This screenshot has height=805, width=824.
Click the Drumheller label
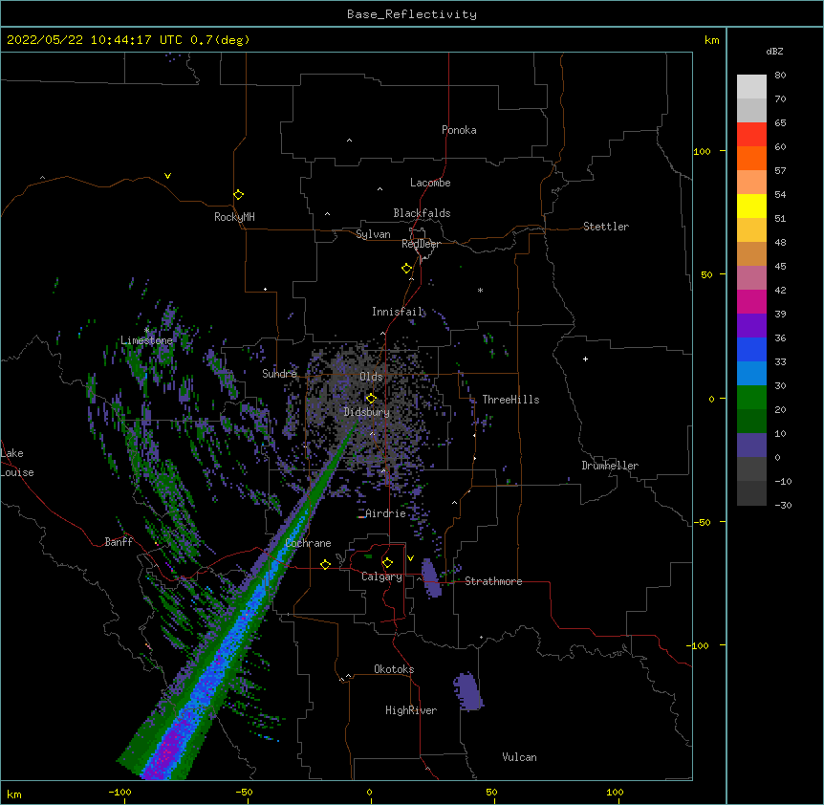coord(610,466)
